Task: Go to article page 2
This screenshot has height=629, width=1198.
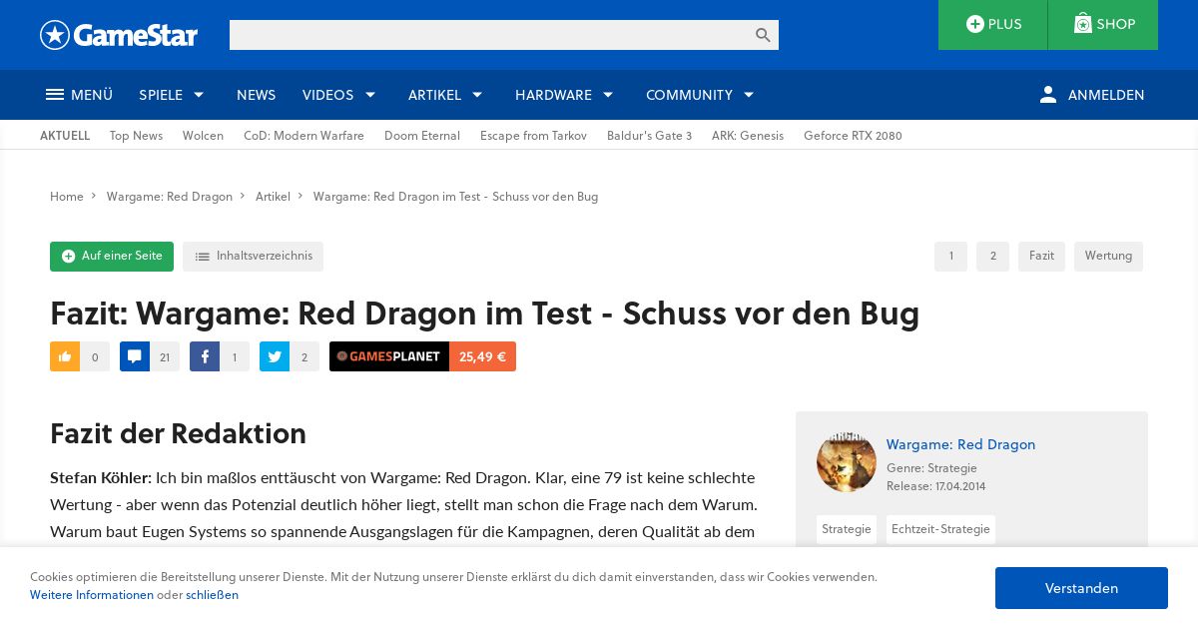Action: (992, 257)
